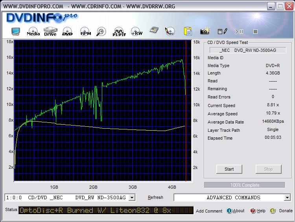Open Help via question mark icon

pos(253,211)
